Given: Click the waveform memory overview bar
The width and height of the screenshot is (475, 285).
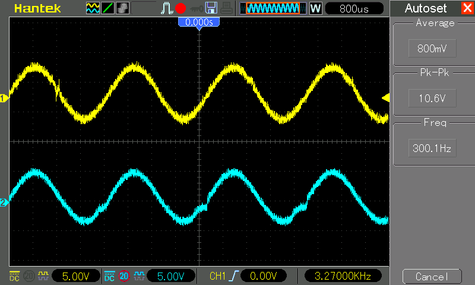Looking at the screenshot, I should pos(273,8).
